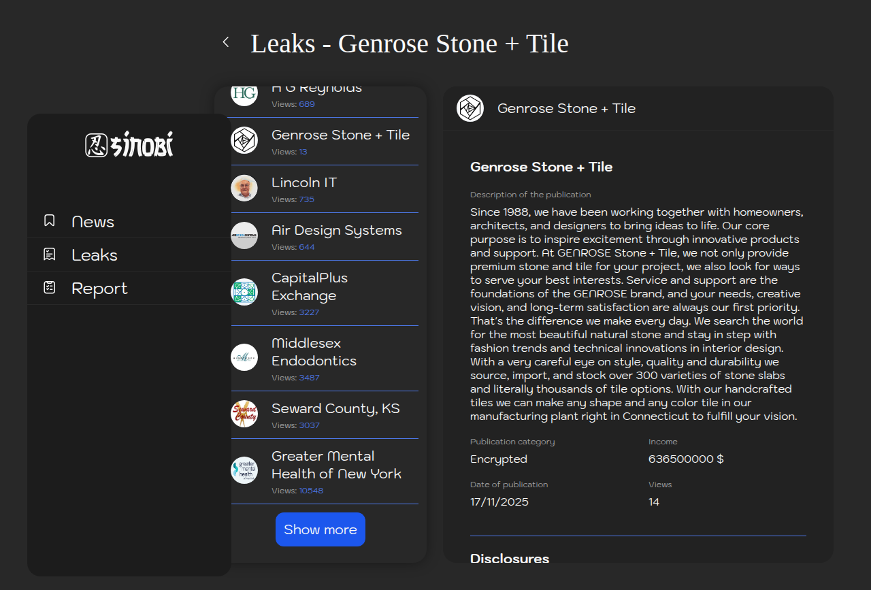Select the Leaks menu item

95,255
